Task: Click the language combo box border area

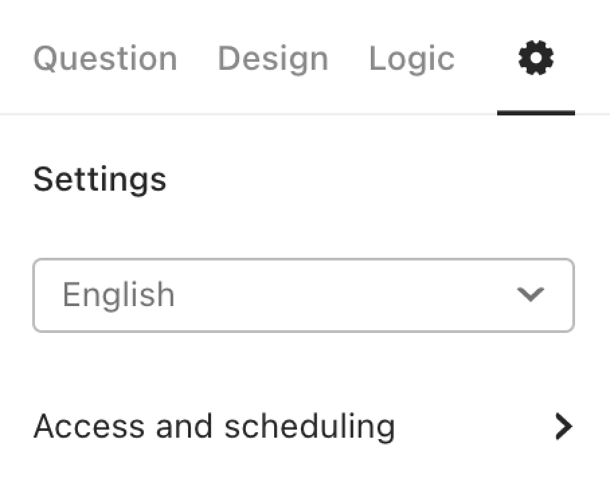Action: (x=304, y=295)
